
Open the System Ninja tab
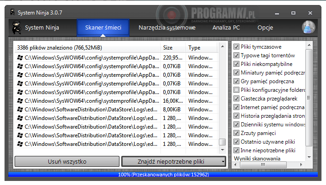point(42,28)
